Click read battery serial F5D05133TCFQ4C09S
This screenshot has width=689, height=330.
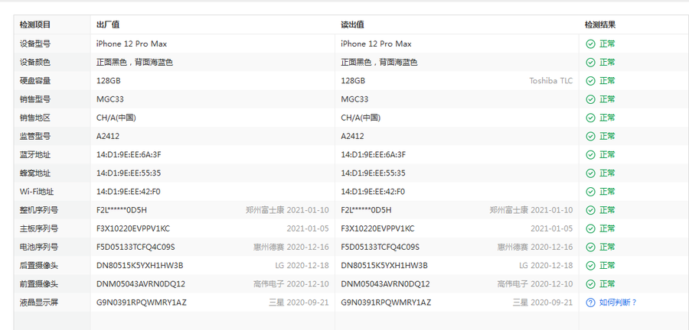(x=380, y=247)
